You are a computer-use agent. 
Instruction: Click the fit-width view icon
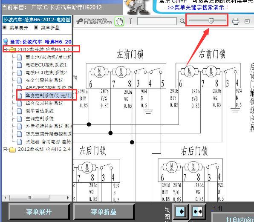coord(180,211)
